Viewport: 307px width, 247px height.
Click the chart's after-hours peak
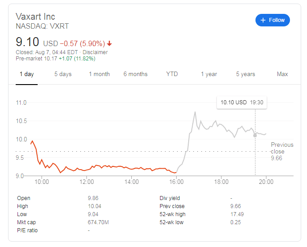pos(195,112)
